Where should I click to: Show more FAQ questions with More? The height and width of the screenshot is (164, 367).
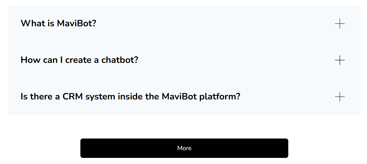point(184,148)
